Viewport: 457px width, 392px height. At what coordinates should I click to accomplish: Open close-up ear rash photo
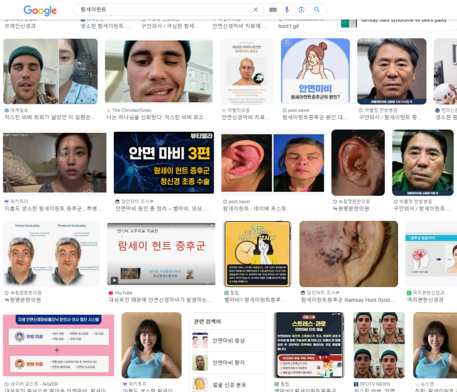point(348,254)
